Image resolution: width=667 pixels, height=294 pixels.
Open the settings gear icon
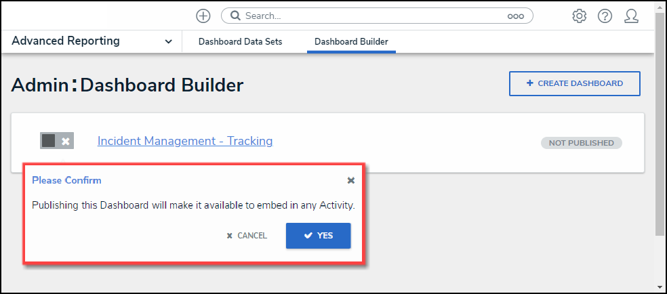(x=579, y=16)
